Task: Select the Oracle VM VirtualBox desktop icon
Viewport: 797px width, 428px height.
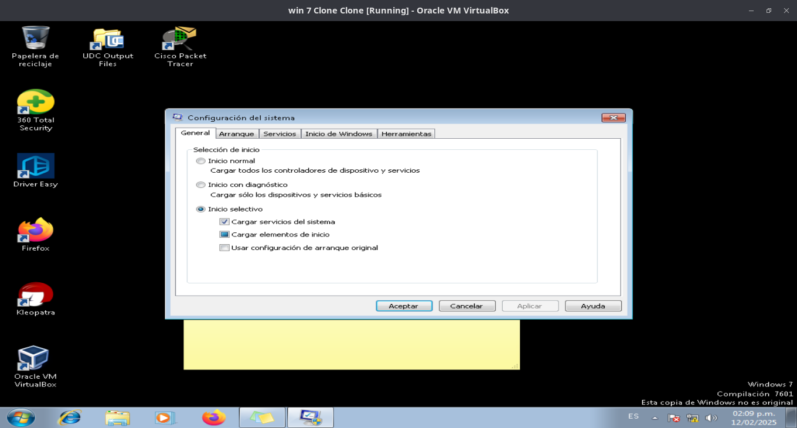Action: [x=33, y=359]
